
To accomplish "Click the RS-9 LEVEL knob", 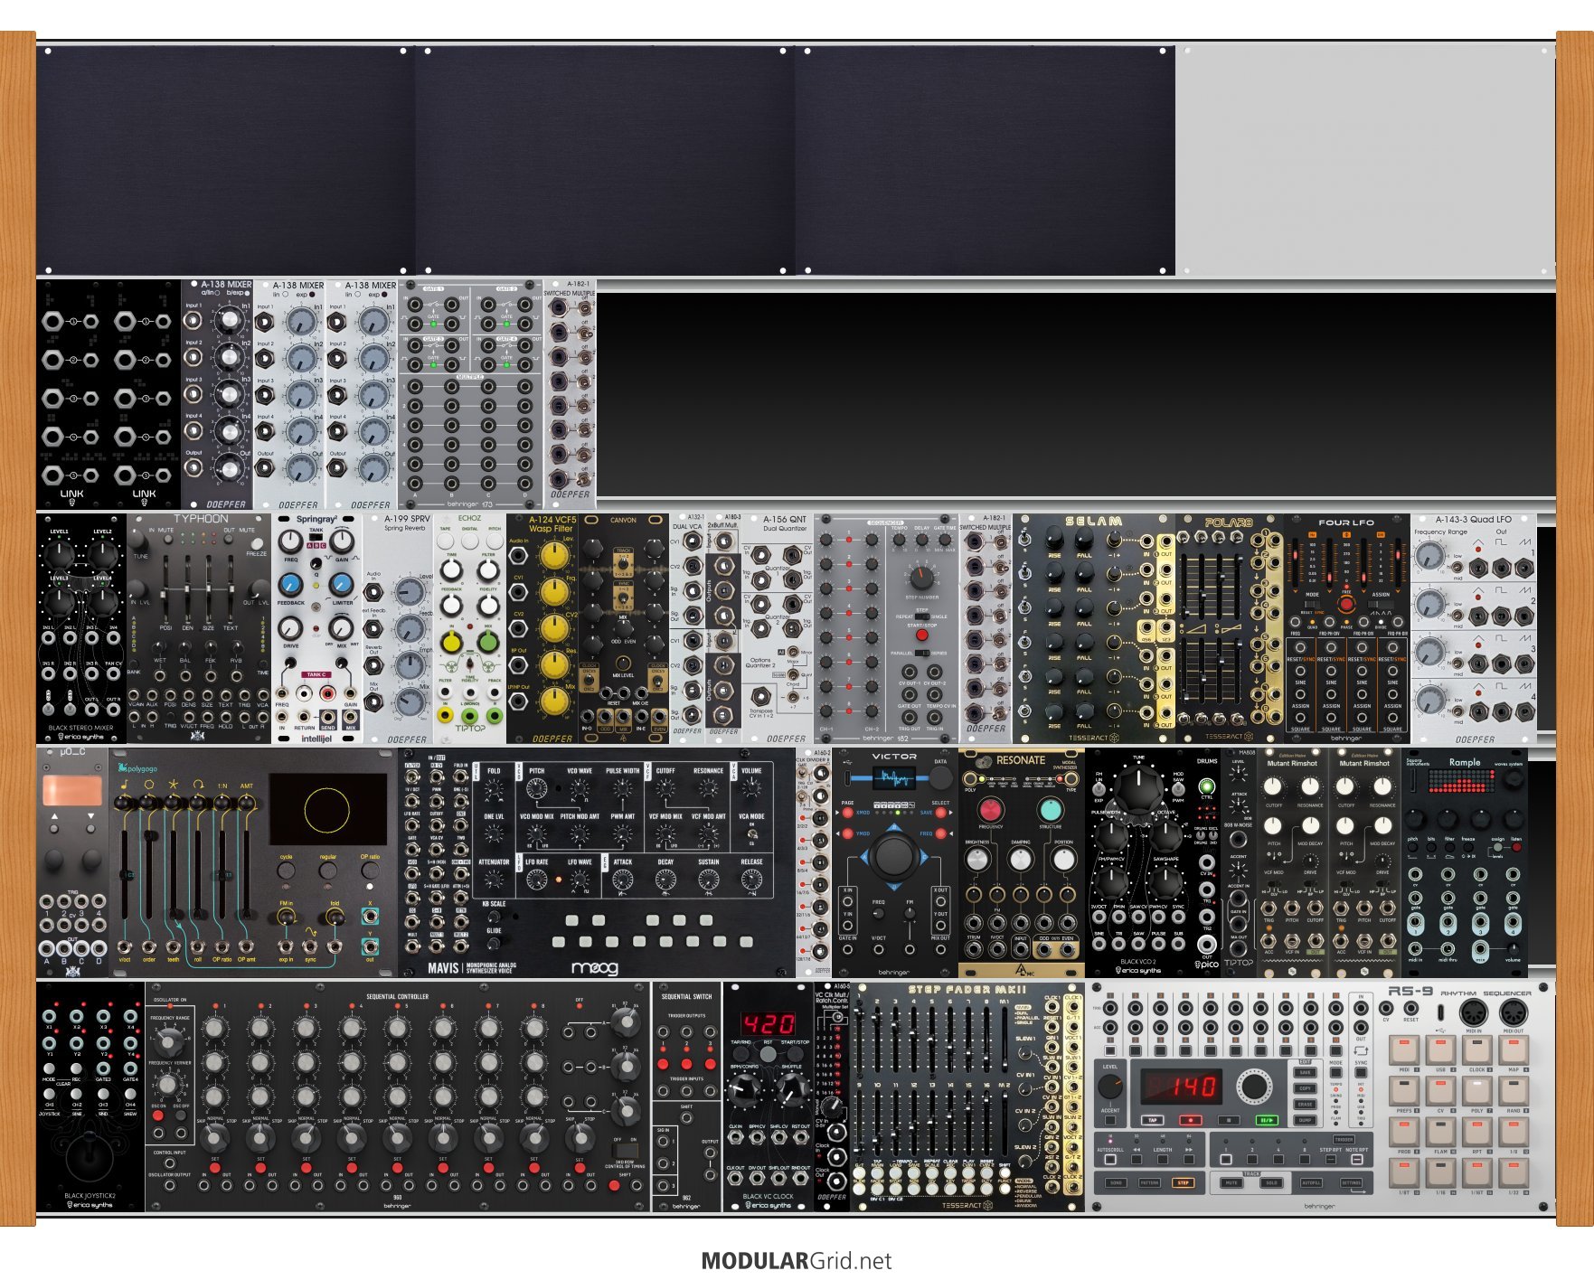I will (1110, 1087).
